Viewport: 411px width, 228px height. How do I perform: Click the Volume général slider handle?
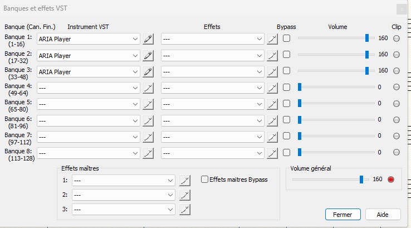click(x=361, y=179)
